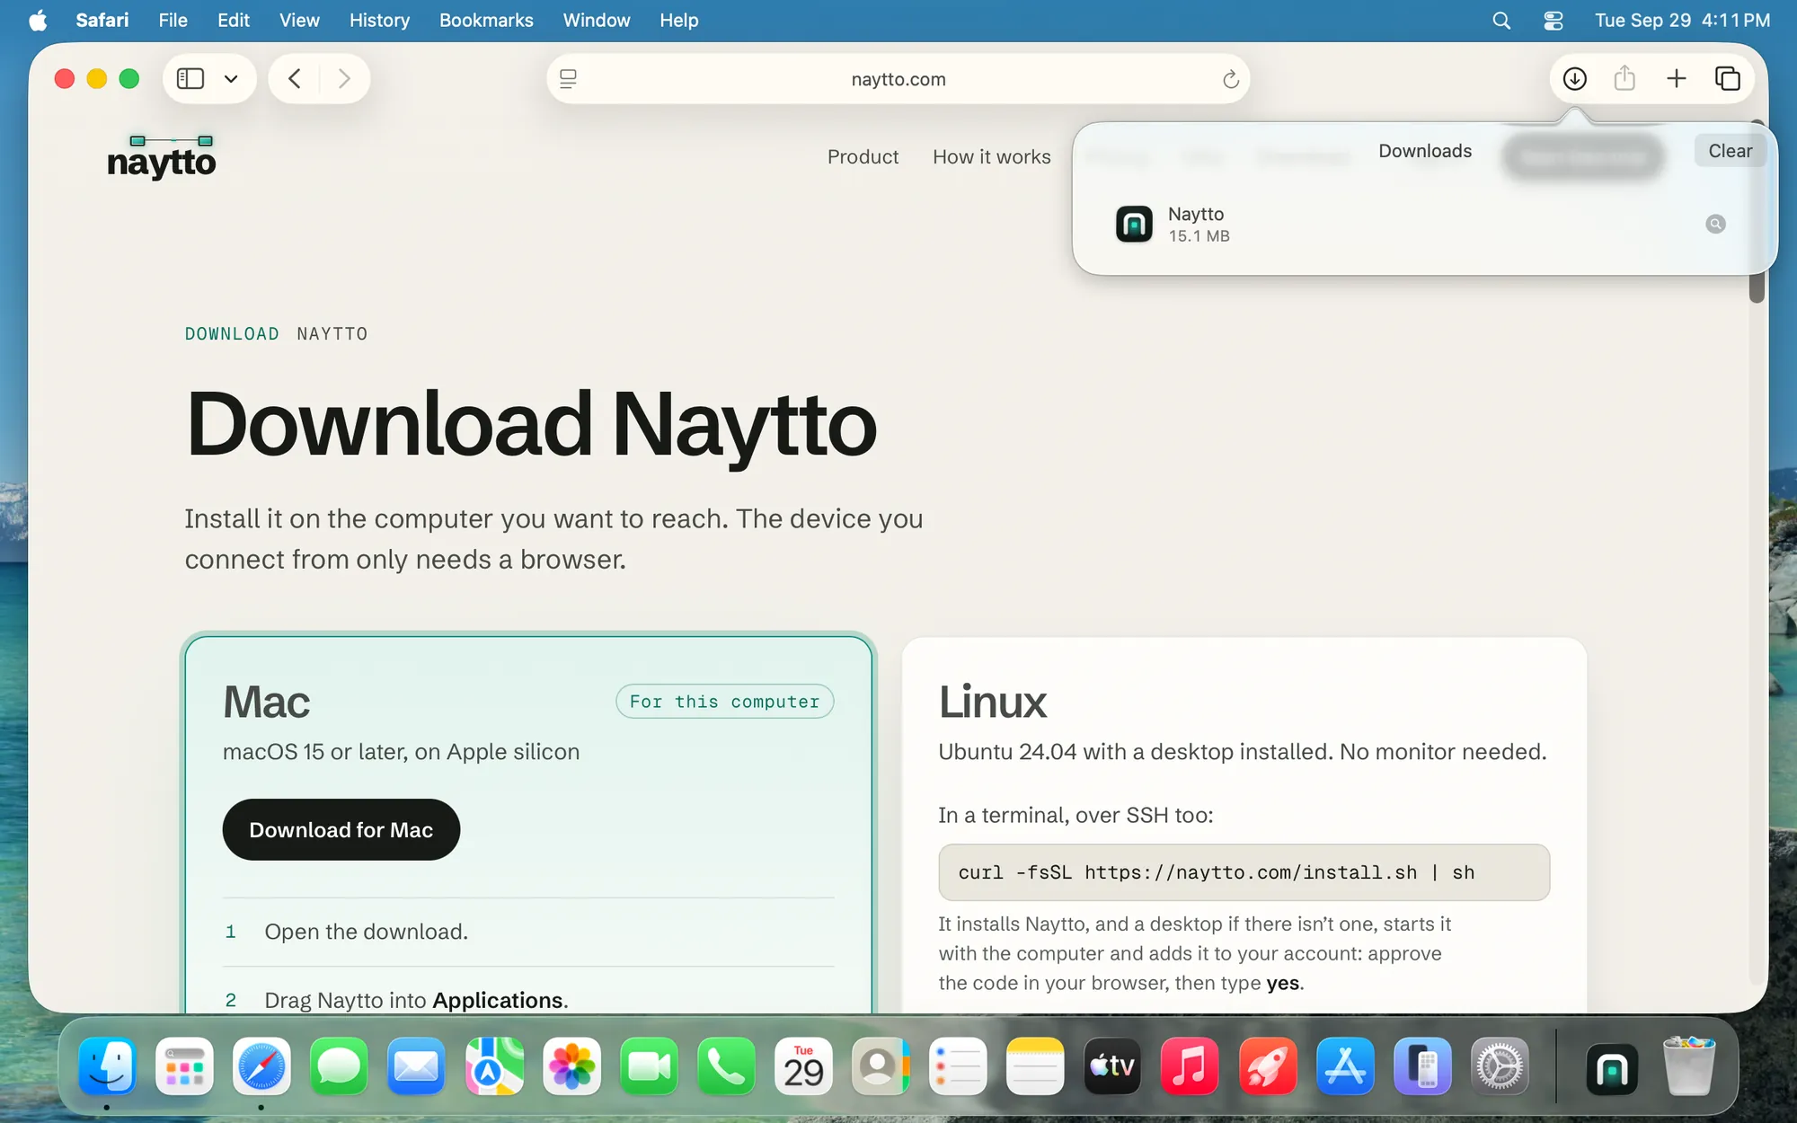Open the Apple menu
Screen dimensions: 1797x1123
tap(38, 20)
